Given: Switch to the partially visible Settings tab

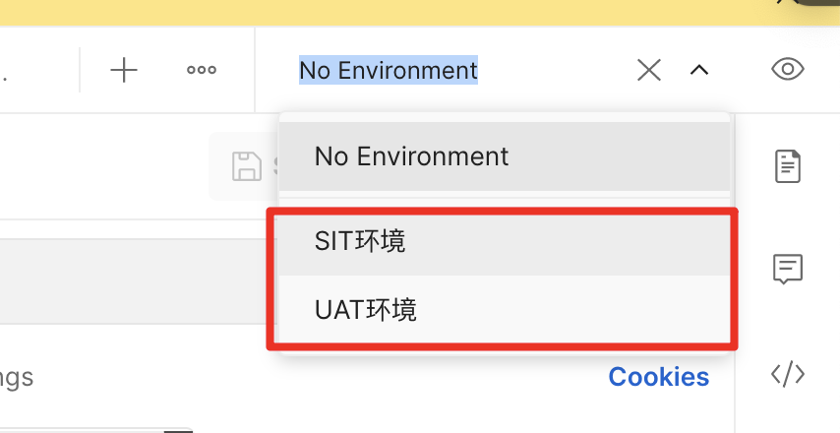Looking at the screenshot, I should [16, 378].
